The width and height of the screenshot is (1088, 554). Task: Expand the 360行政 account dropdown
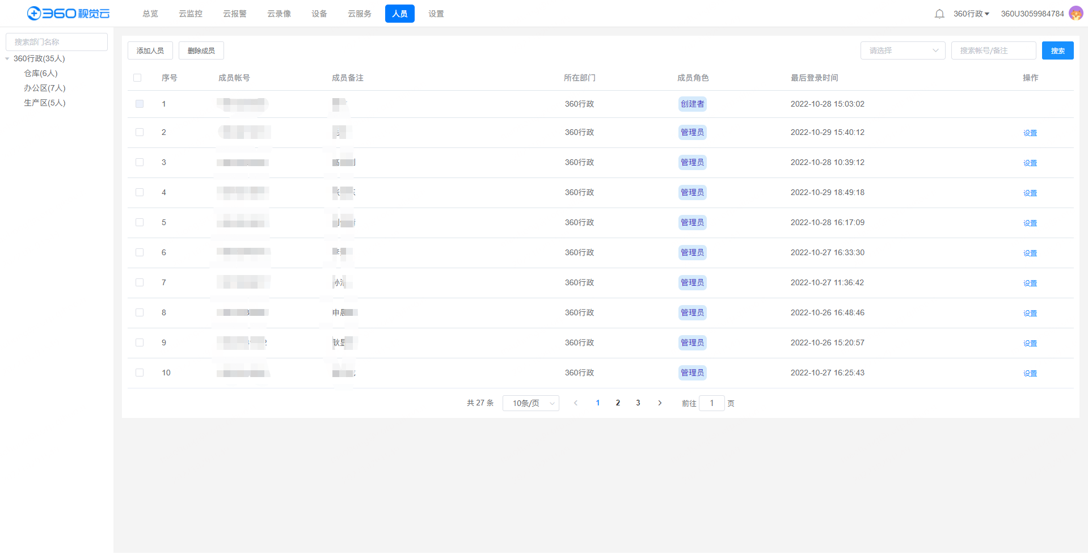click(x=971, y=14)
